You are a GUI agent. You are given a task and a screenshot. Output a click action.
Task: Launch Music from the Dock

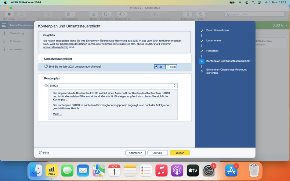pos(161,171)
